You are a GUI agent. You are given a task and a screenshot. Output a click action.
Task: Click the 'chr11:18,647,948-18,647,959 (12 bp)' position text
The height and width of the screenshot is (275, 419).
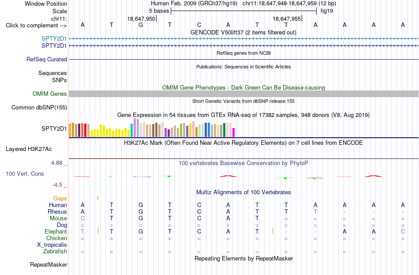point(289,4)
